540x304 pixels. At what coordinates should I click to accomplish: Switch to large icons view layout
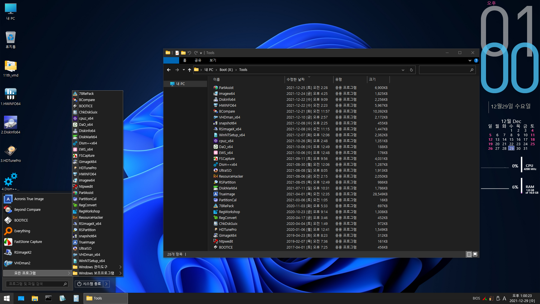475,254
